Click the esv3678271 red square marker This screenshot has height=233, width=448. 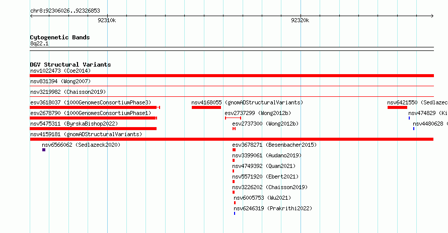pyautogui.click(x=234, y=150)
